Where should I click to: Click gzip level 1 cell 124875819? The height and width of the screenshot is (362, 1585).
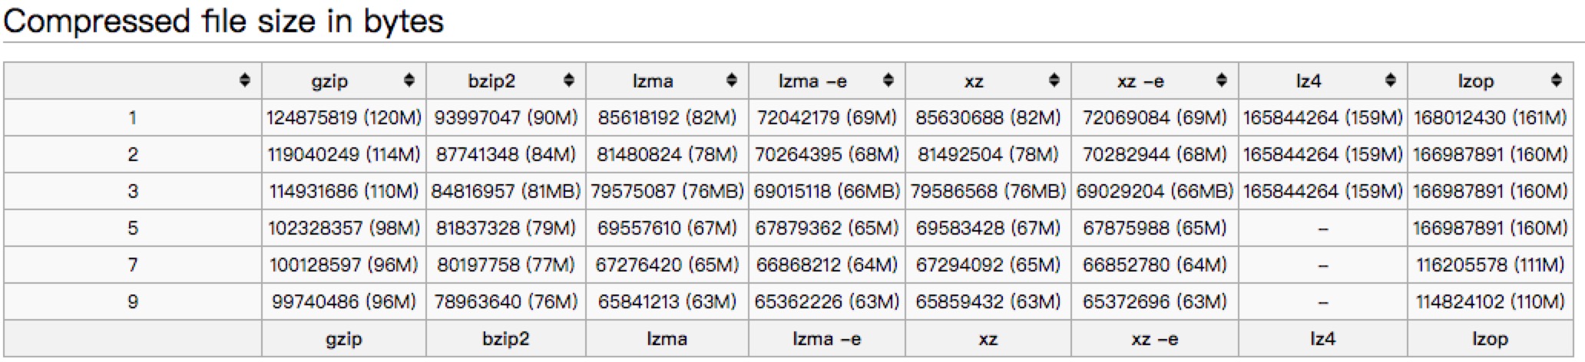344,118
